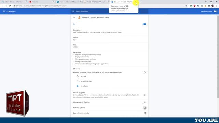Click the VLC cone toolbar extension
The height and width of the screenshot is (123, 219).
205,6
